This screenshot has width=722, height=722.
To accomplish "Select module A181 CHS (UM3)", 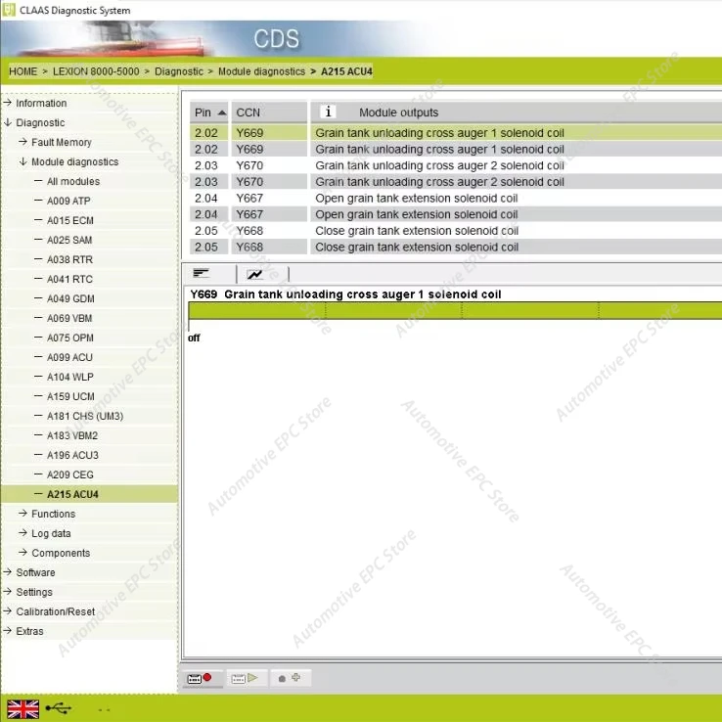I will pos(85,416).
